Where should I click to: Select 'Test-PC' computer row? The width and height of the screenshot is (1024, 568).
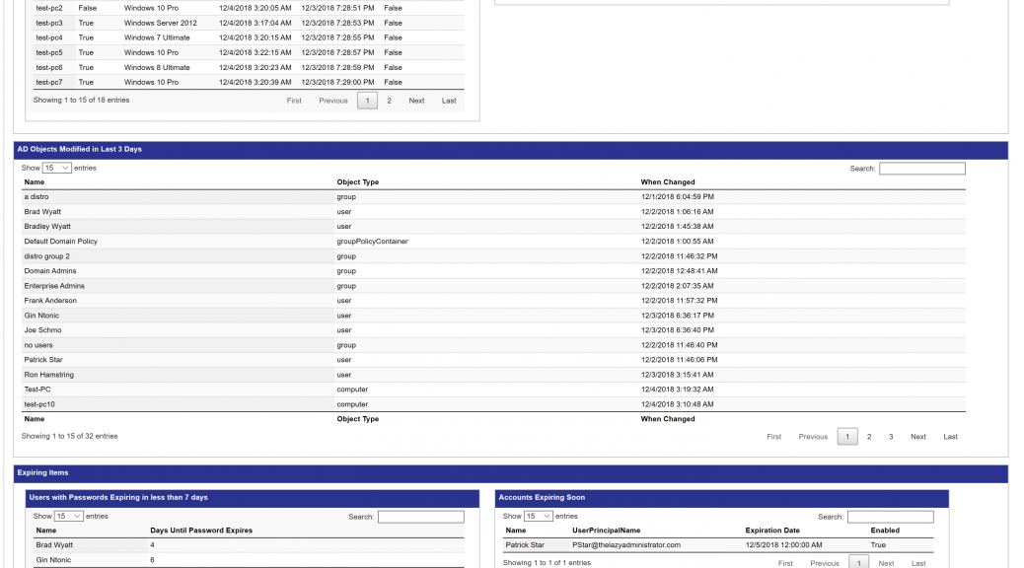point(493,390)
